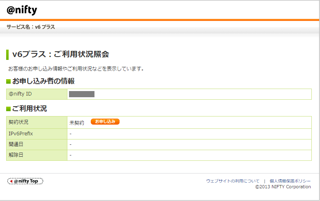Click the 契約状況 row label
Viewport: 320px width, 201px height.
[18, 122]
